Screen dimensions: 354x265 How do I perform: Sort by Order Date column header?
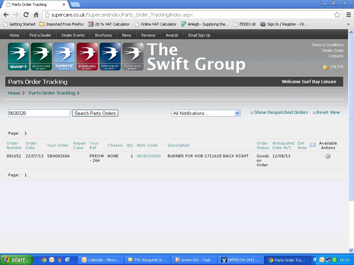click(x=31, y=145)
